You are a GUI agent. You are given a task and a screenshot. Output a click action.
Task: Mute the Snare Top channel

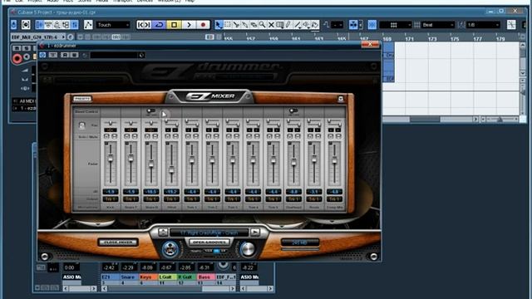pos(135,136)
